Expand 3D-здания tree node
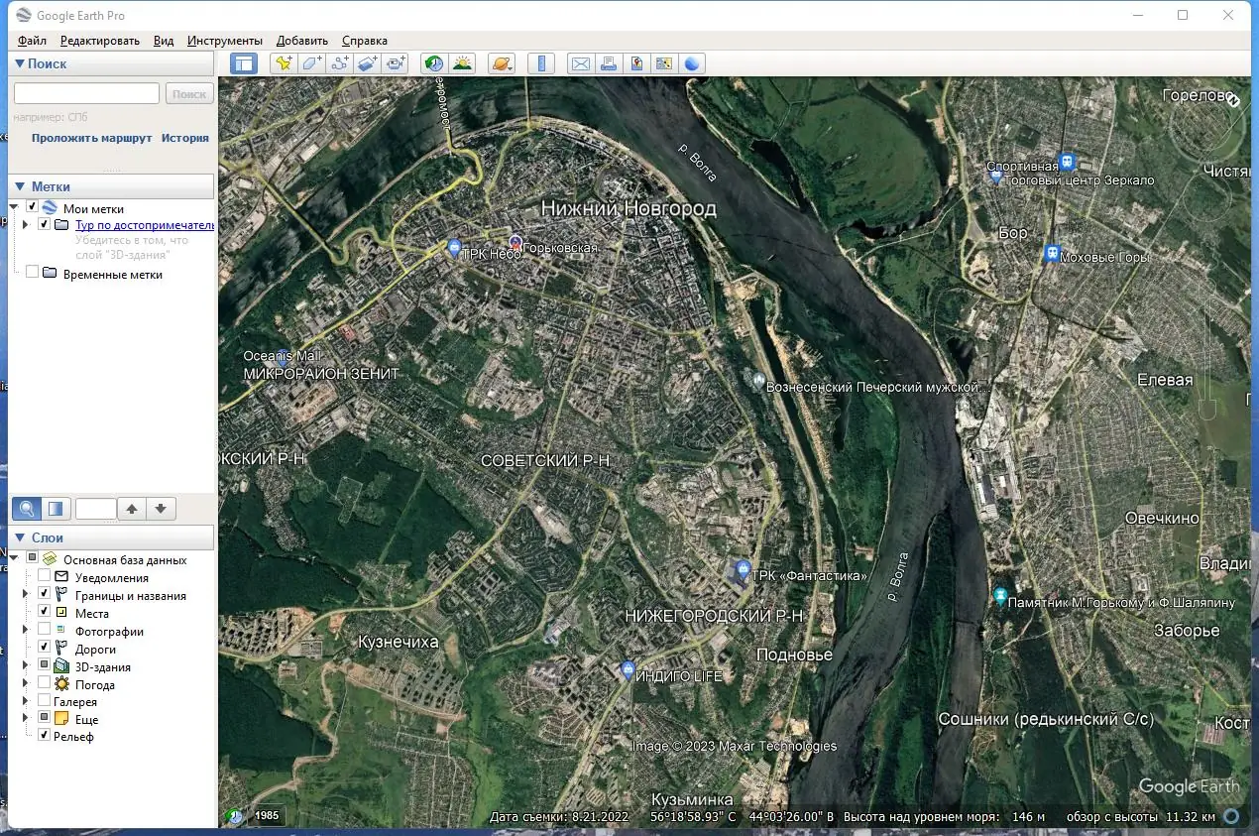Viewport: 1259px width, 836px height. [25, 666]
